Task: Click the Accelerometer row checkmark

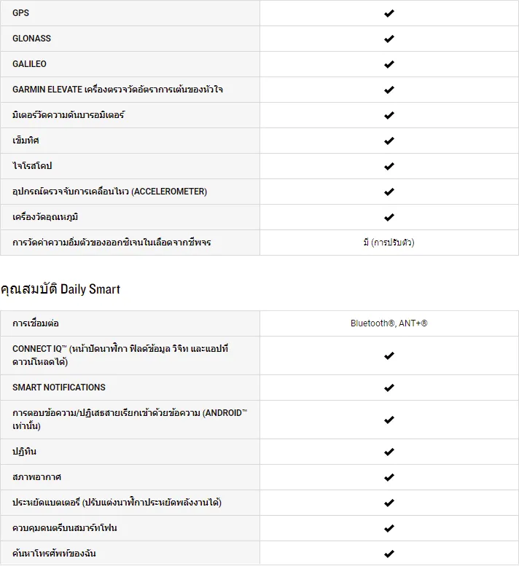Action: point(389,192)
